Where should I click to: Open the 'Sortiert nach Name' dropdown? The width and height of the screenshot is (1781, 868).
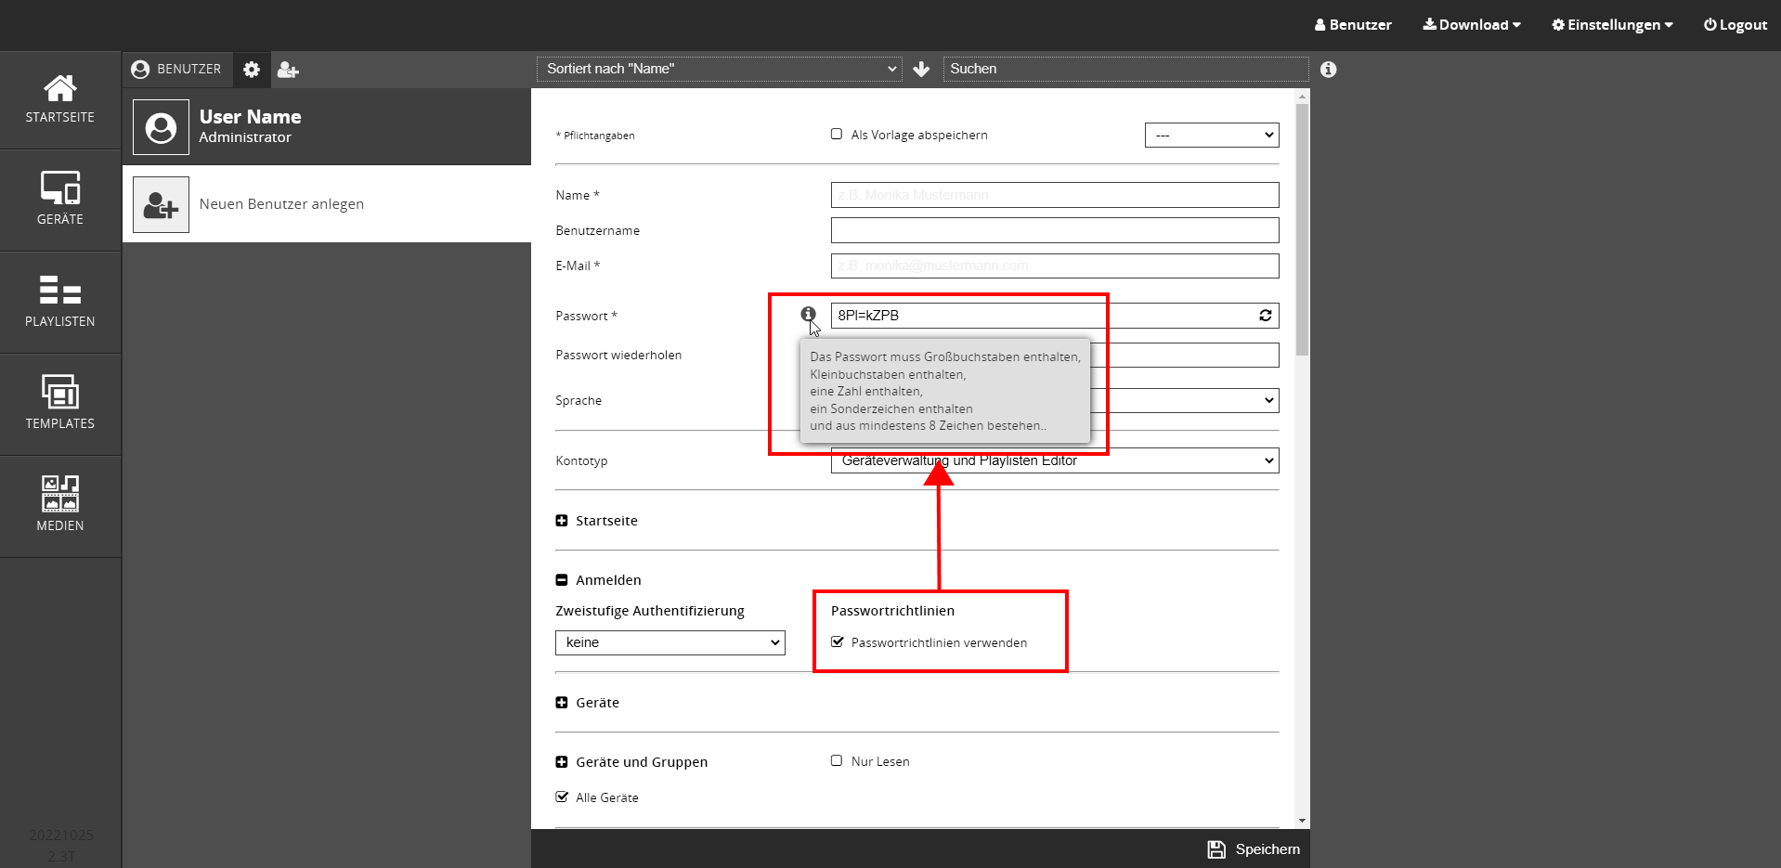coord(720,69)
